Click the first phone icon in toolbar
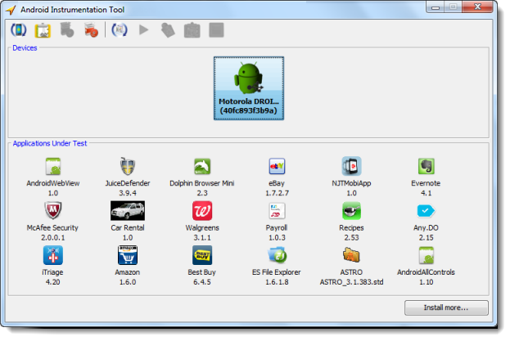510x341 pixels. coord(18,30)
